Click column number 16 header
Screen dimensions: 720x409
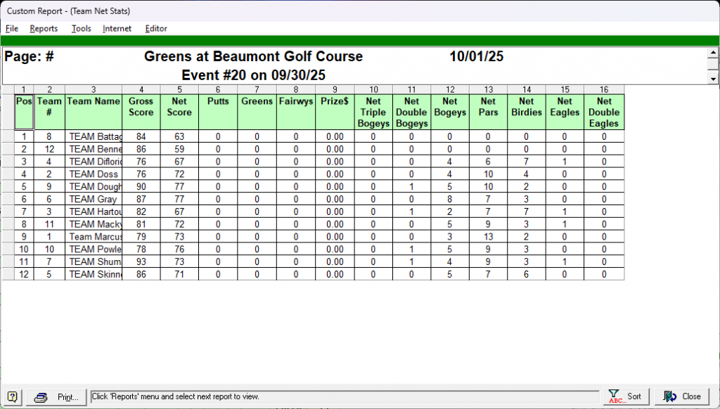(x=603, y=89)
